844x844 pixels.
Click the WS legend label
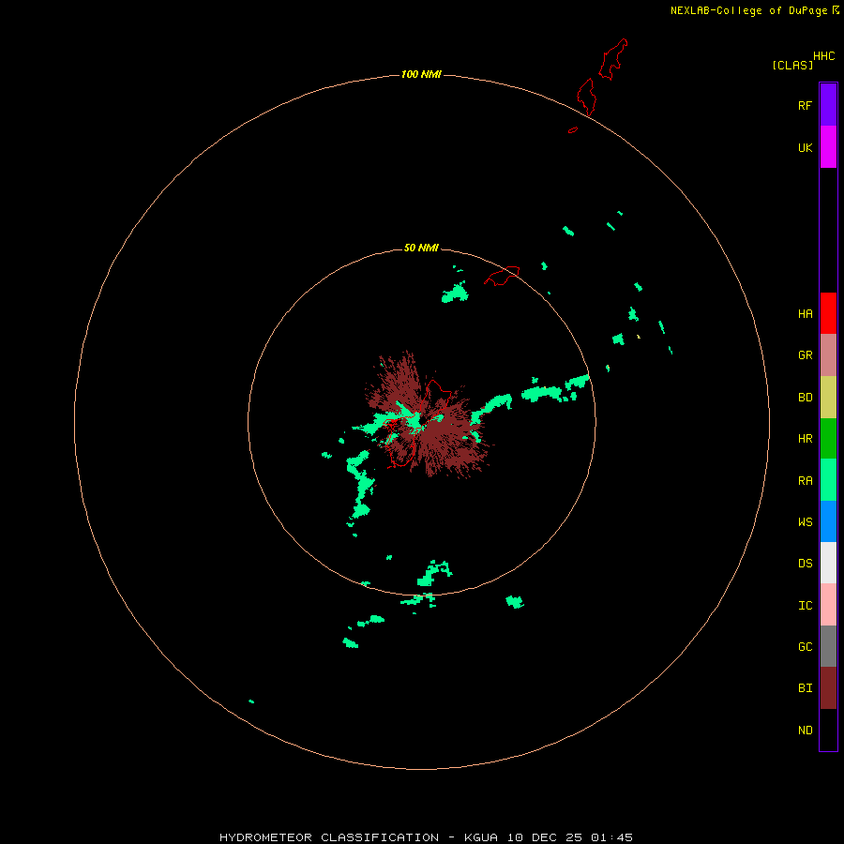pyautogui.click(x=805, y=521)
